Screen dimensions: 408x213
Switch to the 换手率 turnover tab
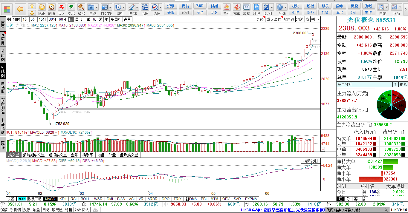click(88, 155)
